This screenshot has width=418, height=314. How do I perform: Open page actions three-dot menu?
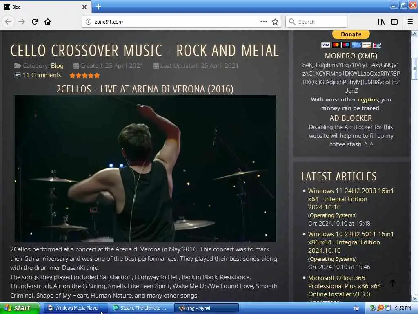pos(264,22)
